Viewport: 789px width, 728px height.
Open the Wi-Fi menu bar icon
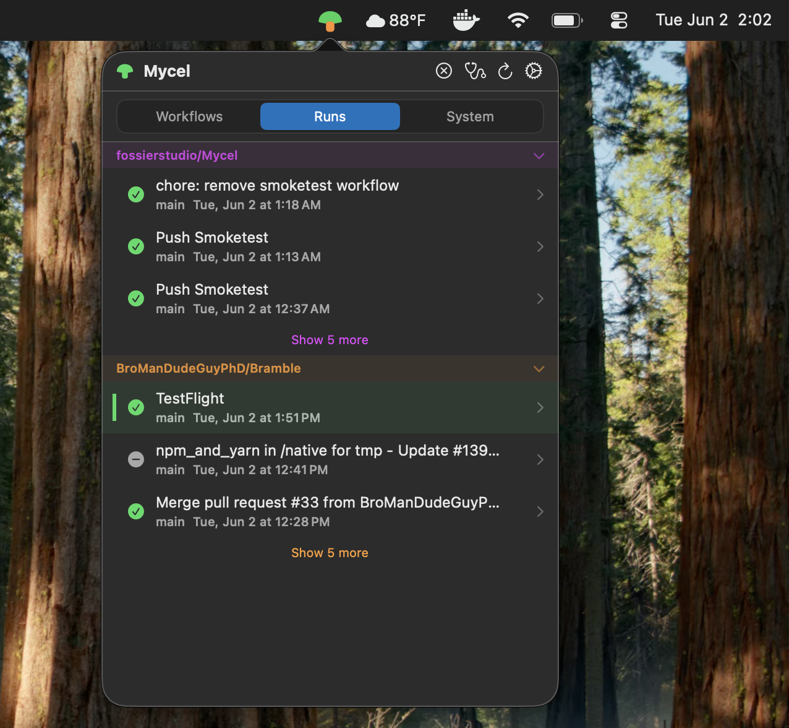[518, 20]
